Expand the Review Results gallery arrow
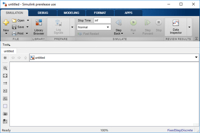The height and width of the screenshot is (133, 200). tap(189, 27)
